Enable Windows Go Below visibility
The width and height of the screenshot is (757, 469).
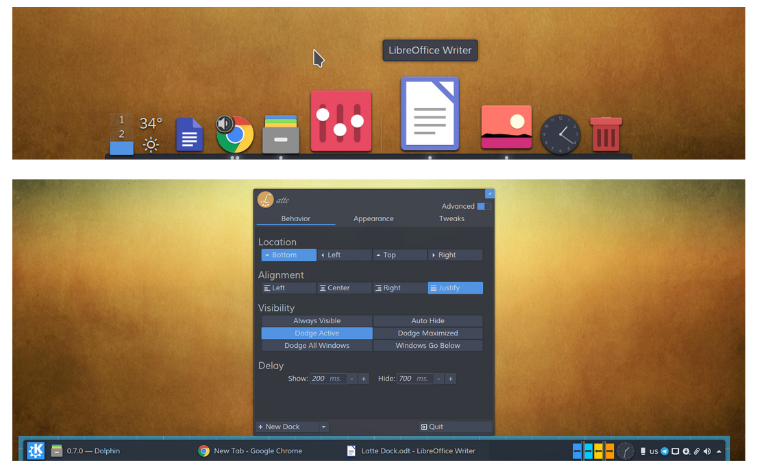pos(427,345)
